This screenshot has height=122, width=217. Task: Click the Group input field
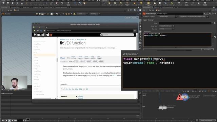pyautogui.click(x=185, y=23)
